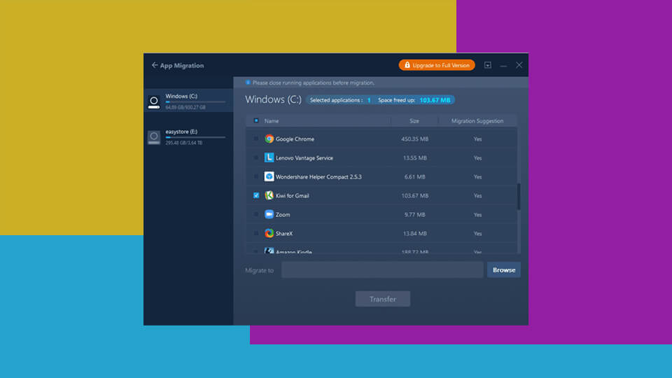
Task: Sort by Migration Suggestion column header
Action: (x=477, y=120)
